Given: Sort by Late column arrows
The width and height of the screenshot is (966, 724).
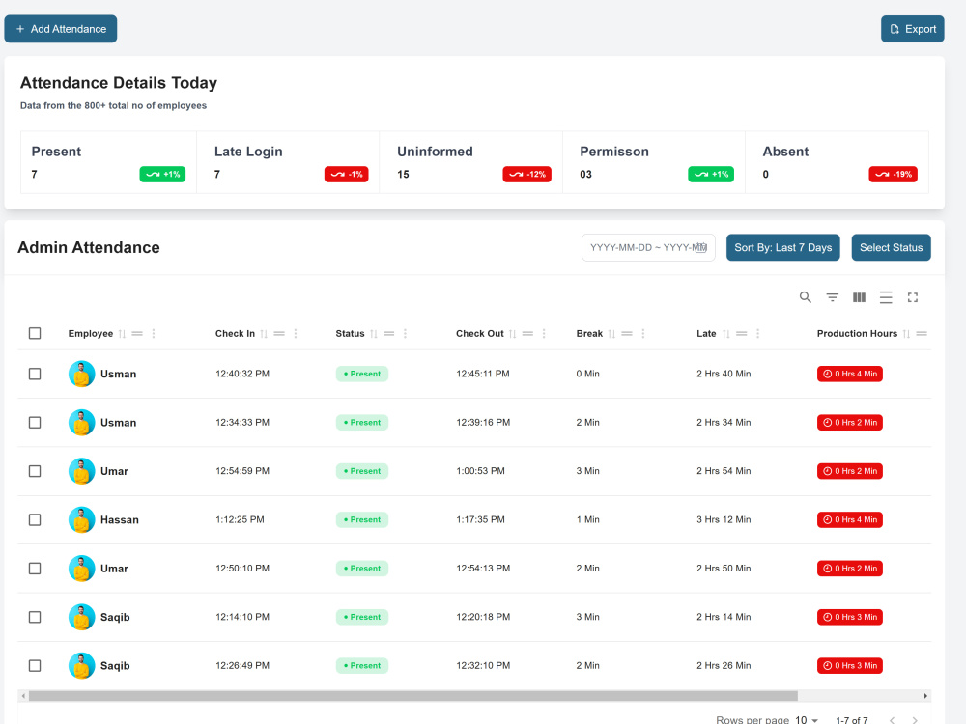Looking at the screenshot, I should pos(726,334).
